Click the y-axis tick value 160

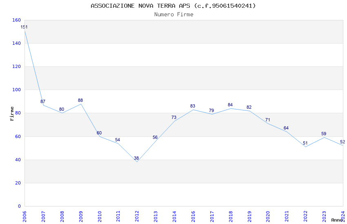coord(17,20)
